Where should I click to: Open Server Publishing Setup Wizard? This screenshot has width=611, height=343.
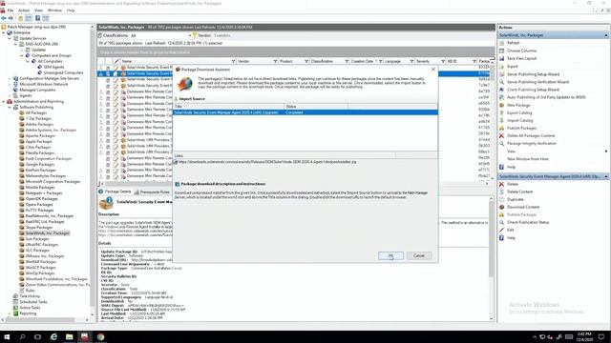click(x=533, y=74)
